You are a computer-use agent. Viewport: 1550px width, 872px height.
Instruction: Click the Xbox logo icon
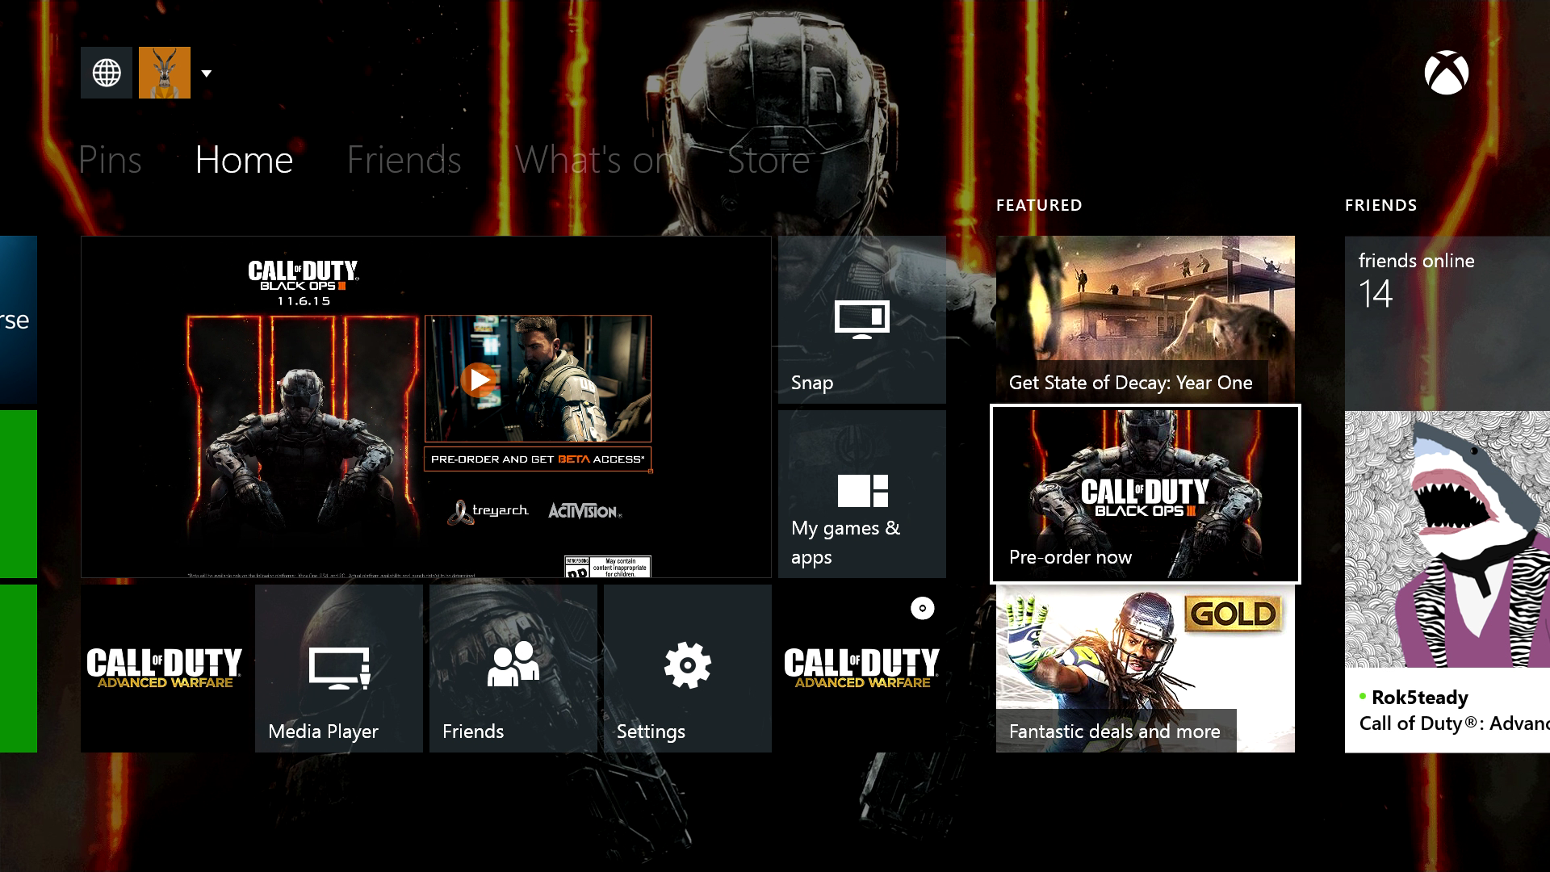tap(1446, 73)
